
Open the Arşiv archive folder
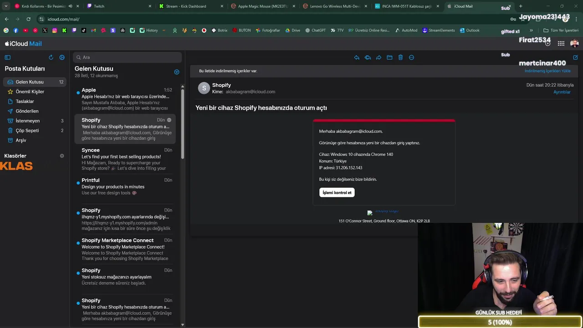(x=35, y=140)
